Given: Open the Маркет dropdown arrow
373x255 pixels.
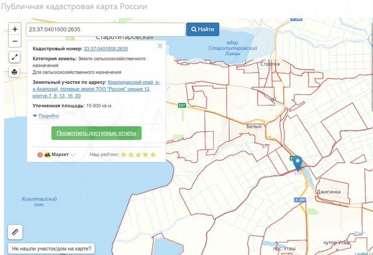Looking at the screenshot, I should [x=73, y=155].
